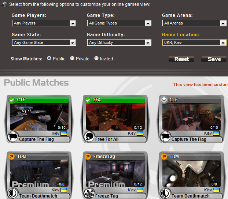Click the snowflake icon on the Freeze Tag match

point(89,194)
